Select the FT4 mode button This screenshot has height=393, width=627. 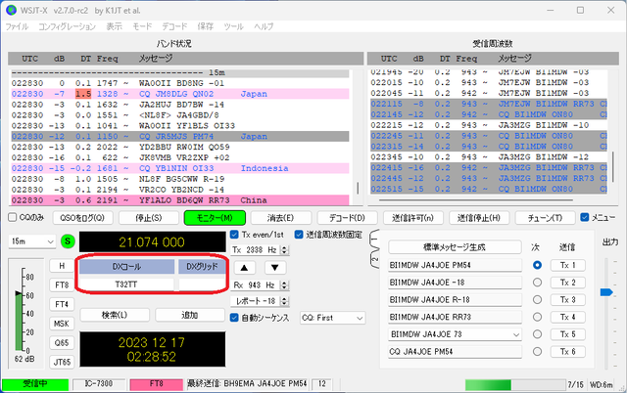point(62,304)
